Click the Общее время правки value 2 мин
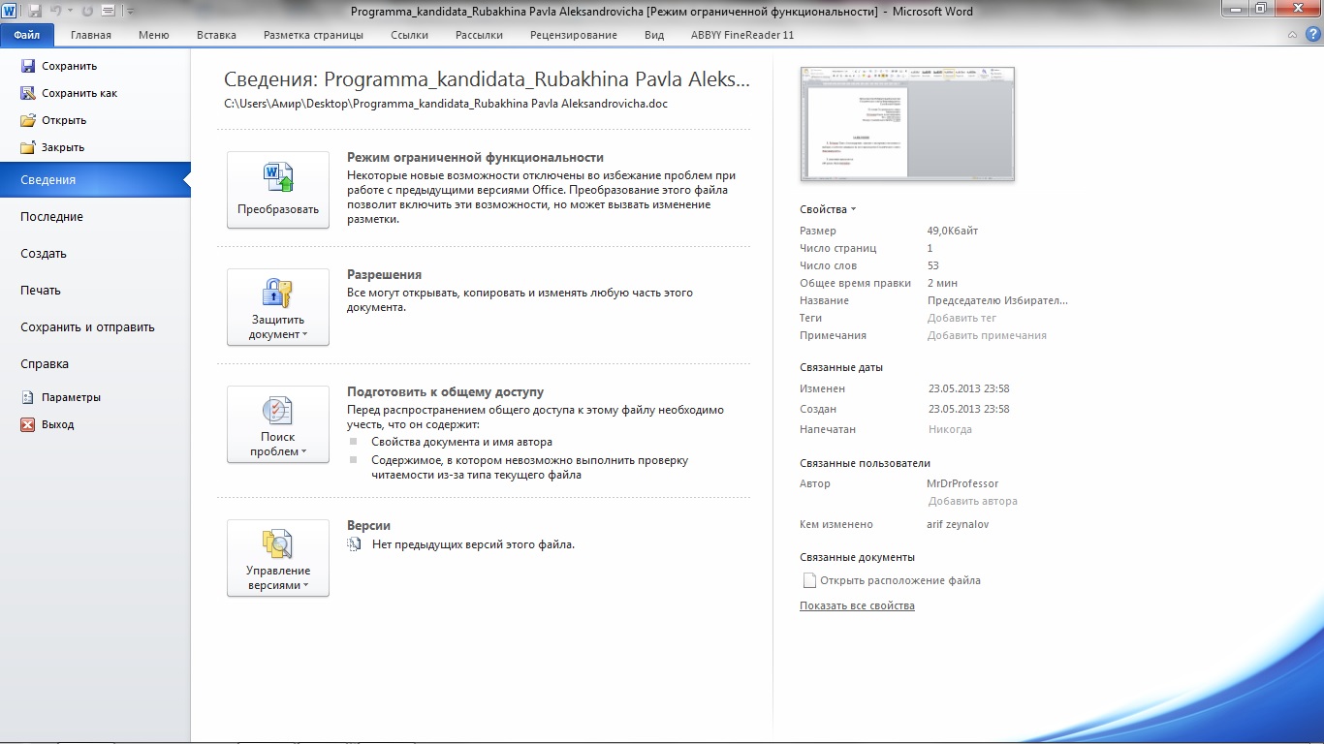This screenshot has height=744, width=1324. tap(942, 283)
